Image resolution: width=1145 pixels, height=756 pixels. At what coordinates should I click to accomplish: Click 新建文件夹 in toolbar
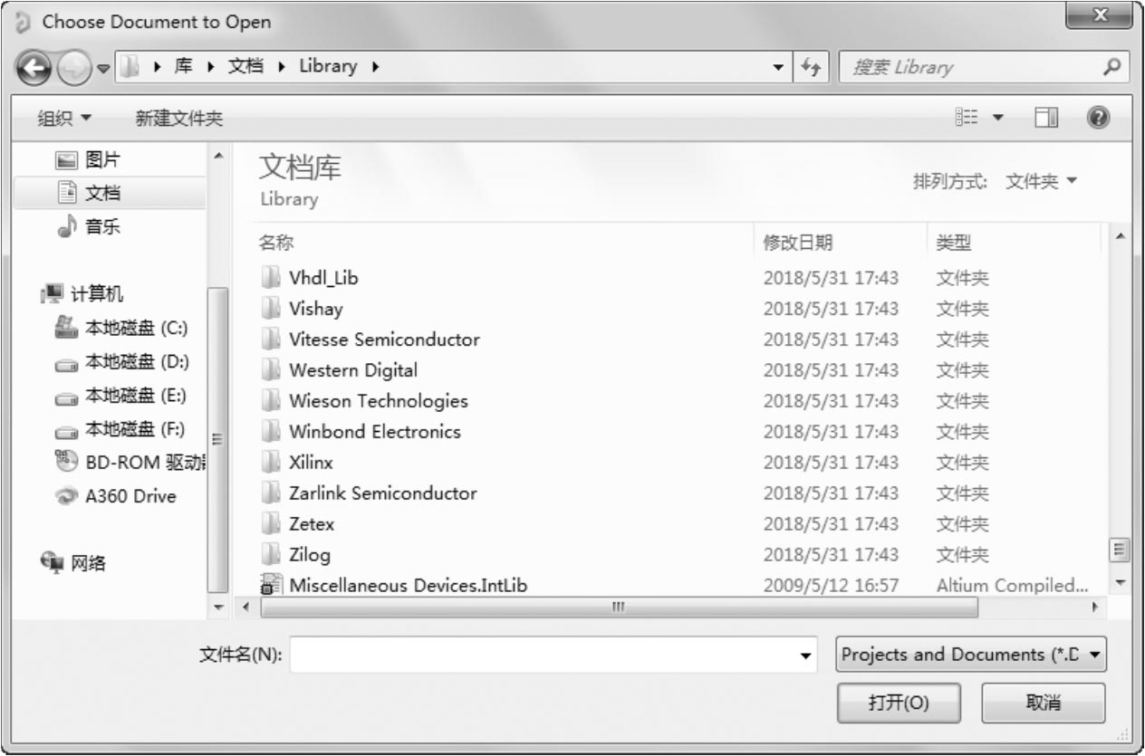click(178, 118)
